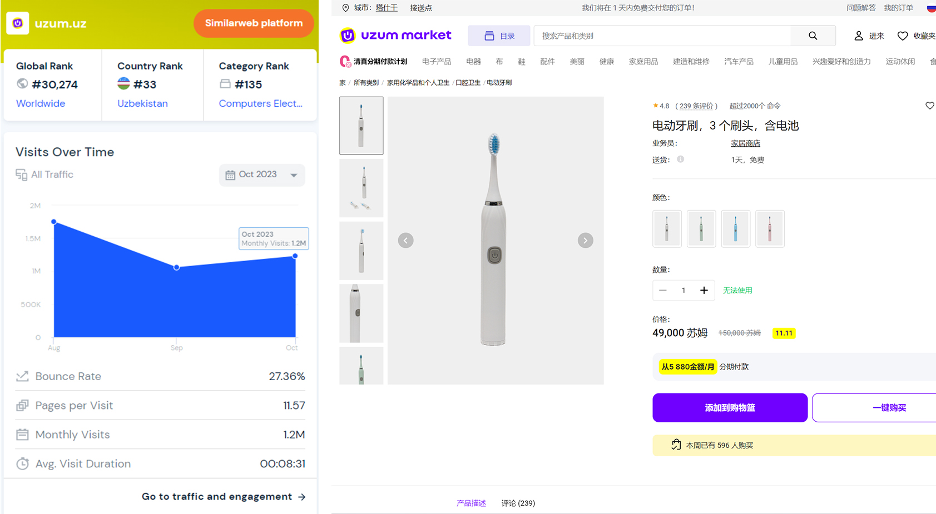The image size is (936, 514).
Task: Expand the Oct 2023 date dropdown
Action: point(262,174)
